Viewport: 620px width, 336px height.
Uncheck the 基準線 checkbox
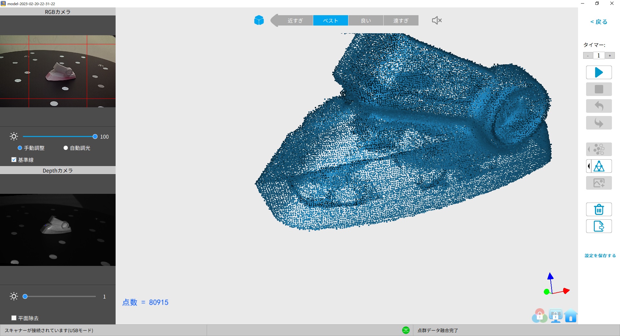[x=14, y=160]
